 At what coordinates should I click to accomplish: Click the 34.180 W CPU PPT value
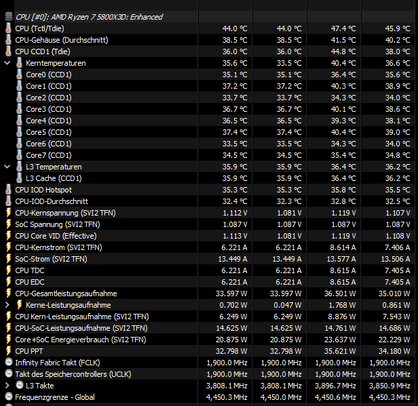[x=394, y=351]
